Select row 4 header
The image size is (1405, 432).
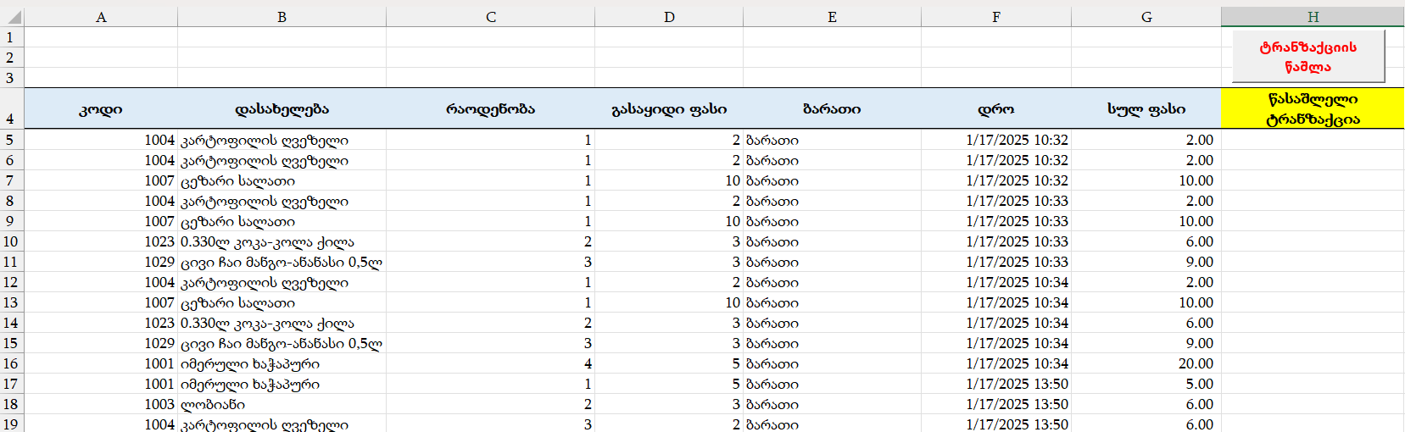click(x=11, y=109)
